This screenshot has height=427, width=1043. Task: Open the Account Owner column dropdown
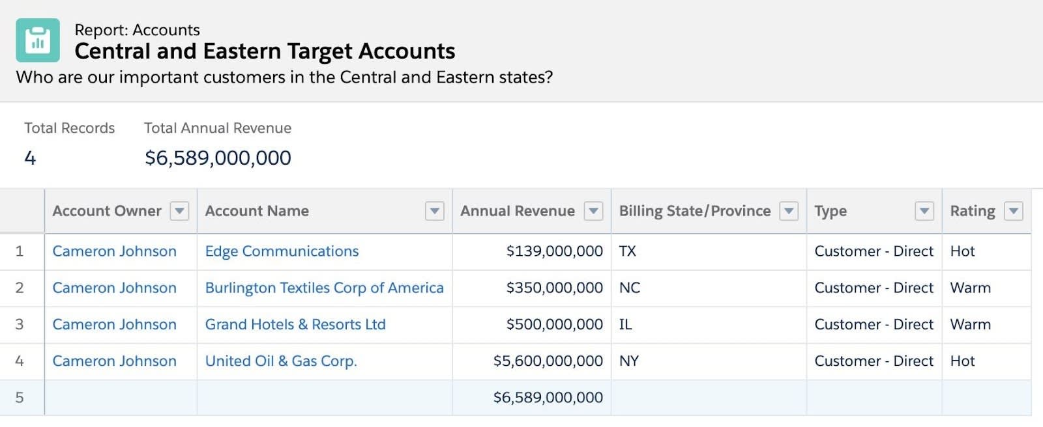coord(179,211)
